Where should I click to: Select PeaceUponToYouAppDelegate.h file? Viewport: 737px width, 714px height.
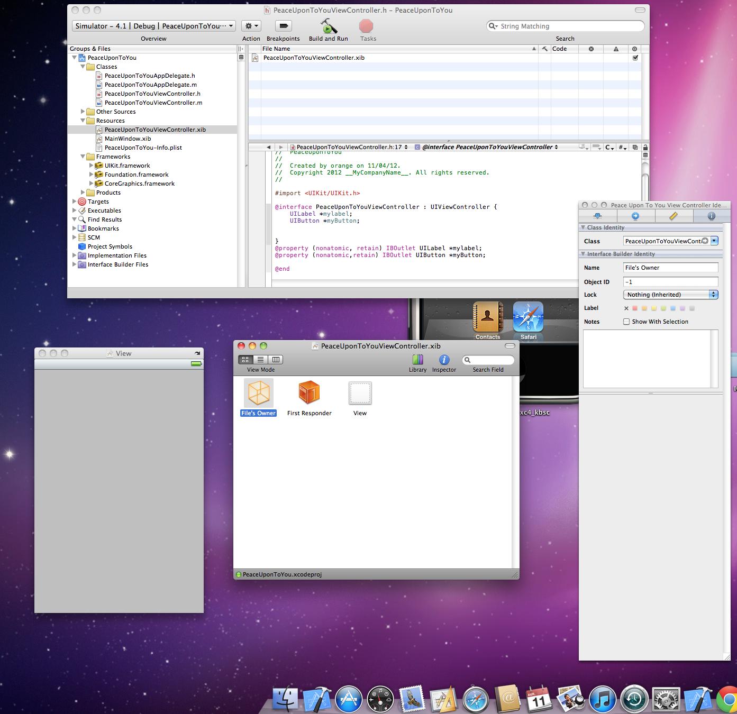tap(150, 76)
